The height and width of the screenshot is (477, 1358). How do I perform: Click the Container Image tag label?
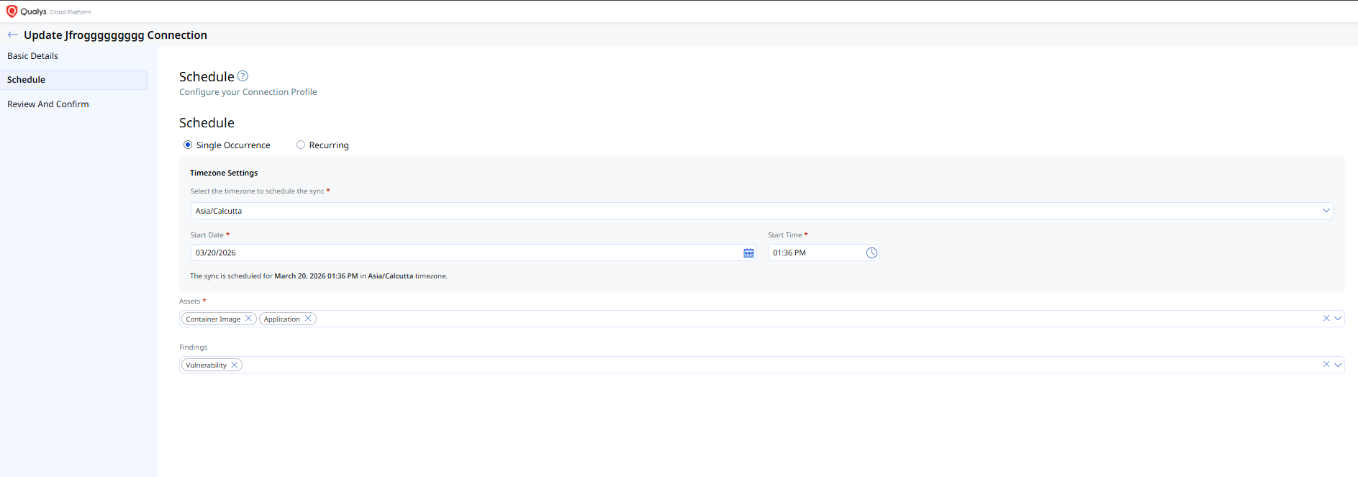(x=213, y=319)
